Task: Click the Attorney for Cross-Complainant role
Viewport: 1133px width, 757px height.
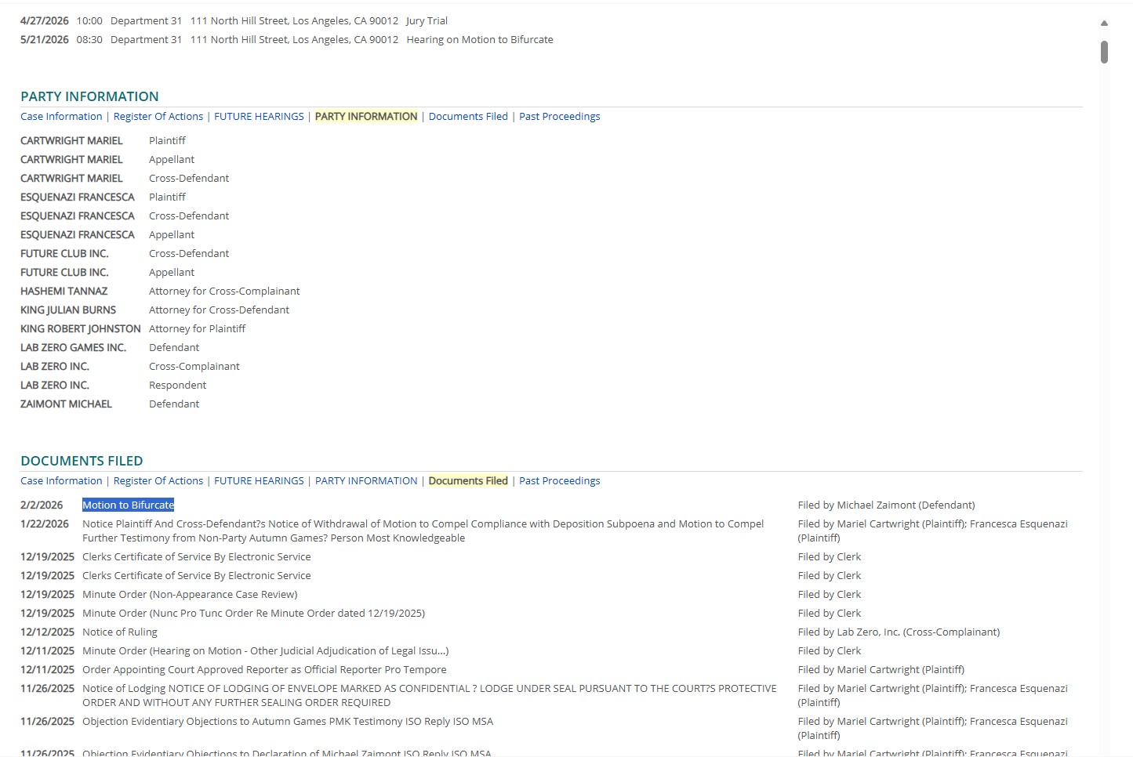Action: [224, 292]
